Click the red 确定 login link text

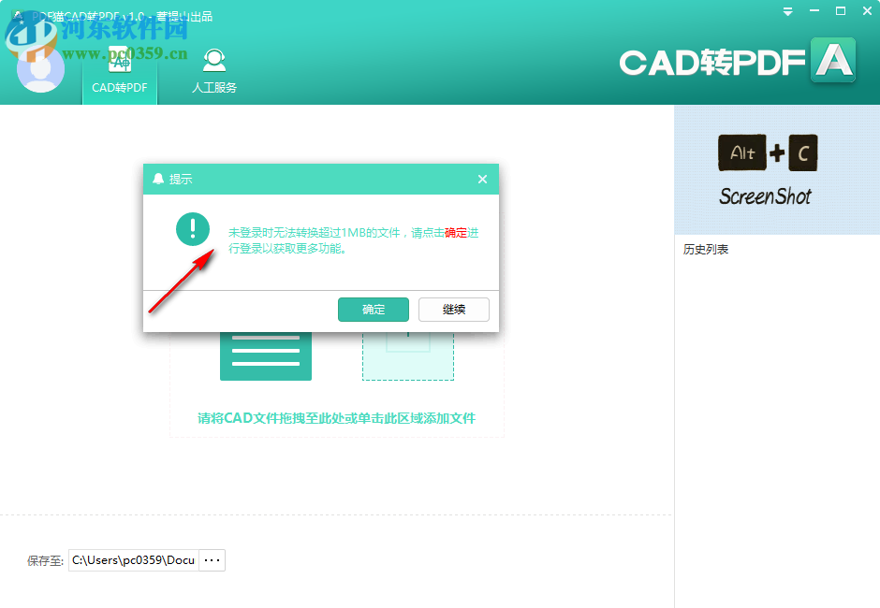coord(454,231)
